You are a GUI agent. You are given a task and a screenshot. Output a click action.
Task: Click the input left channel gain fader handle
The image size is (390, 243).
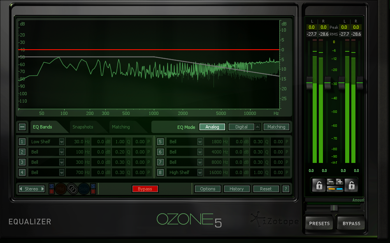(309, 83)
